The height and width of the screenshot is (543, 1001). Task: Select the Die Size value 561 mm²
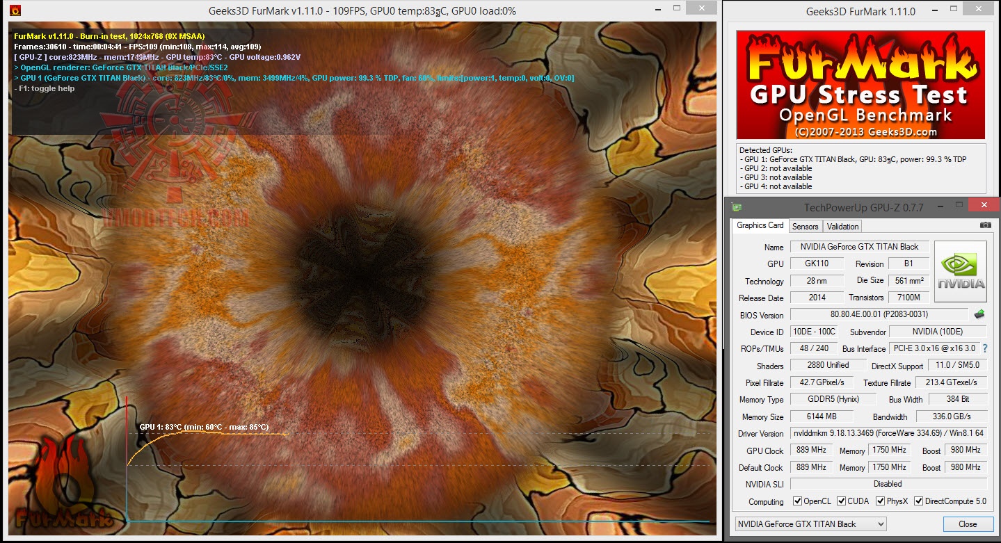coord(908,281)
